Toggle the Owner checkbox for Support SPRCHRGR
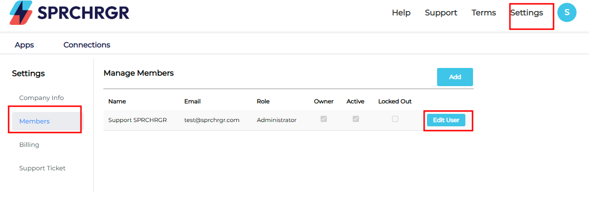 click(323, 119)
